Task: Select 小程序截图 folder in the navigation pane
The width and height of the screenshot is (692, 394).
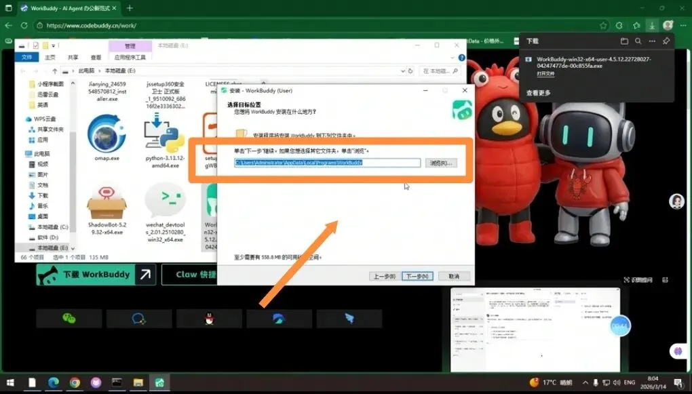Action: tap(46, 84)
